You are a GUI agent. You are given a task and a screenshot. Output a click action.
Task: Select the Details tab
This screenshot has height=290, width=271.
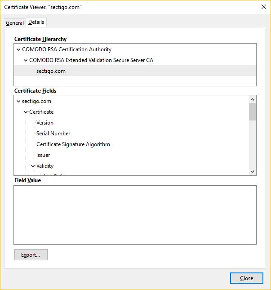coord(36,22)
